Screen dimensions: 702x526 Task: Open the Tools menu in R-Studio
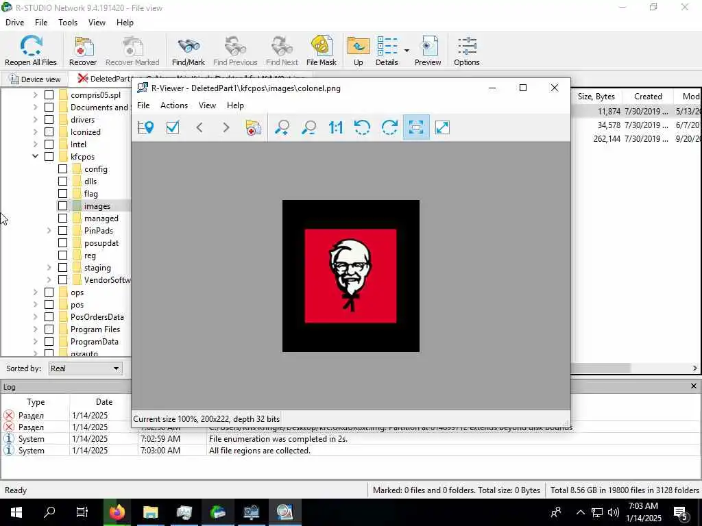(x=68, y=23)
